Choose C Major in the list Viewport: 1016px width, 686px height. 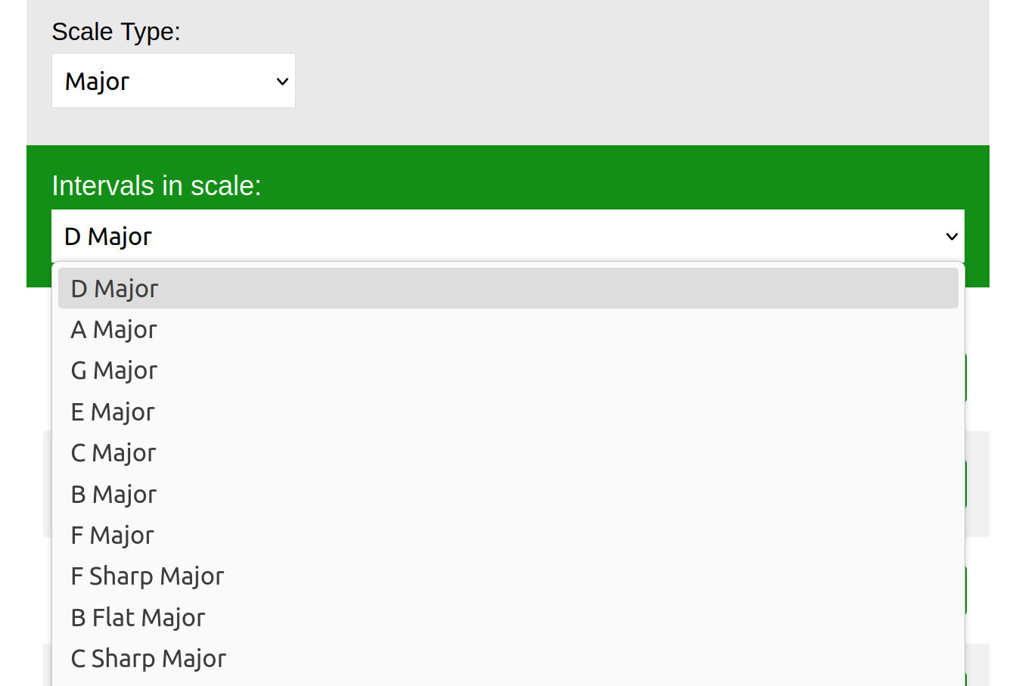[113, 453]
